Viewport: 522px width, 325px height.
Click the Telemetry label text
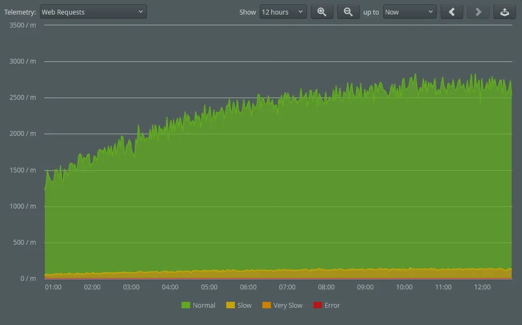[x=20, y=12]
